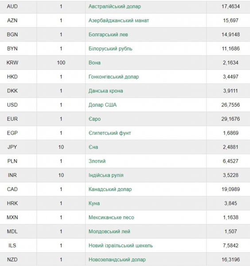Open the Новий ізраїльський шекель link

coord(121,246)
